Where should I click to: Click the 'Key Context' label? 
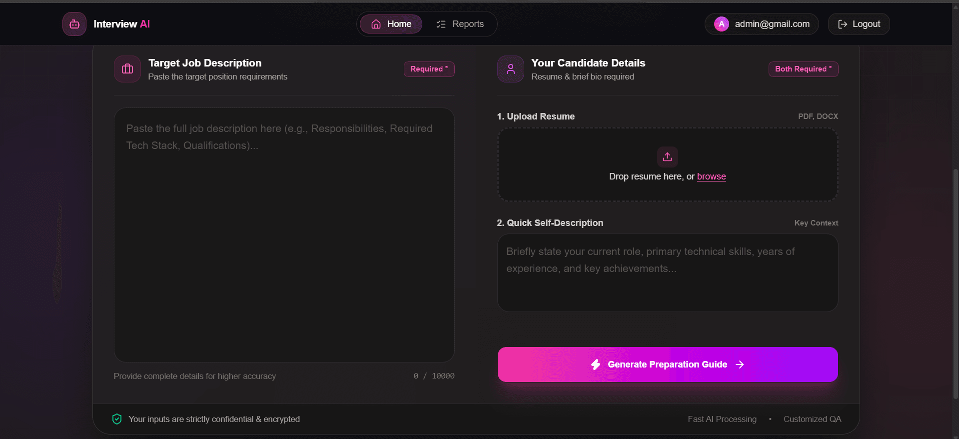(816, 223)
